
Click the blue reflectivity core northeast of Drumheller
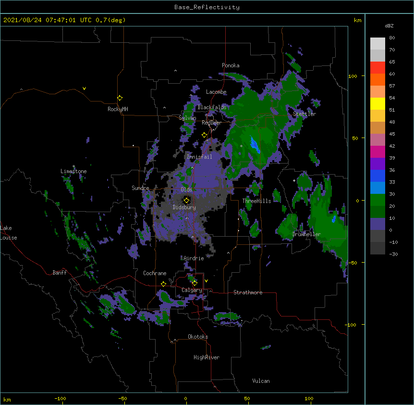334,219
